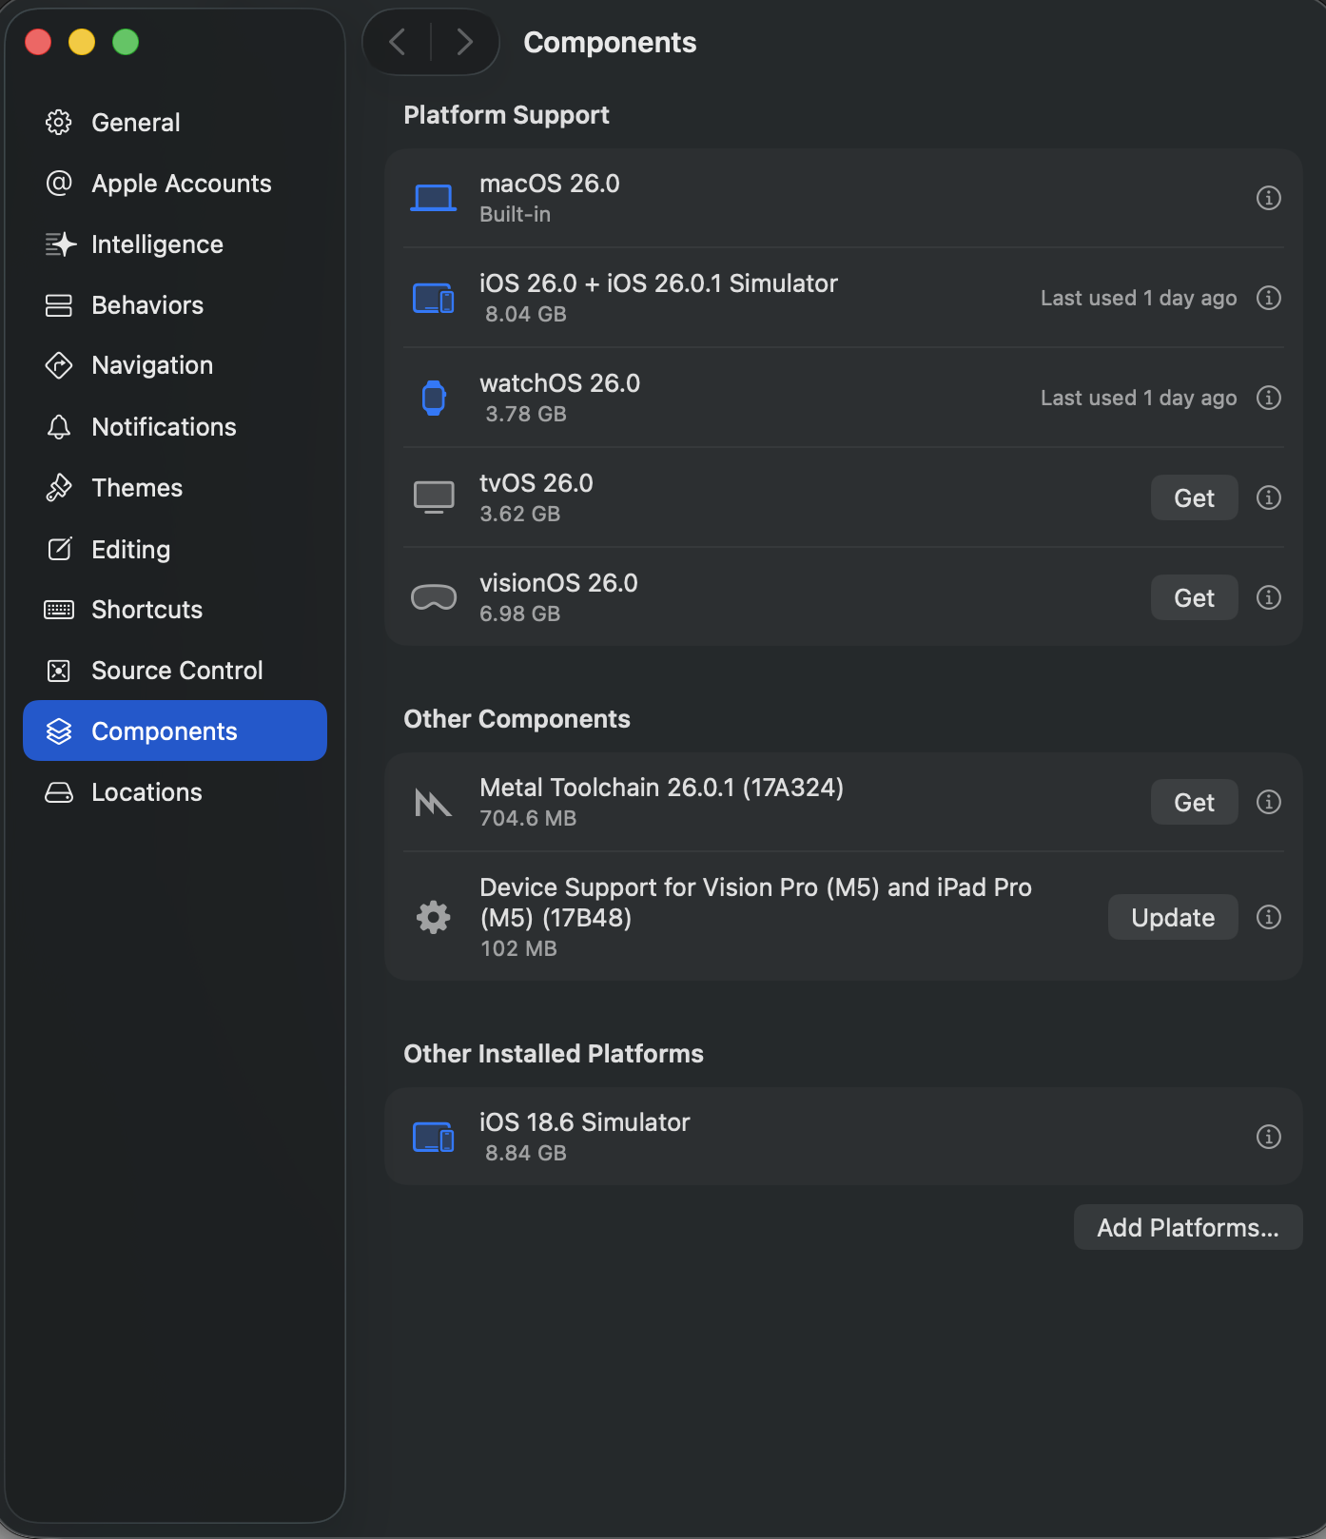The height and width of the screenshot is (1539, 1326).
Task: Click the info icon for macOS 26.0
Action: [1268, 198]
